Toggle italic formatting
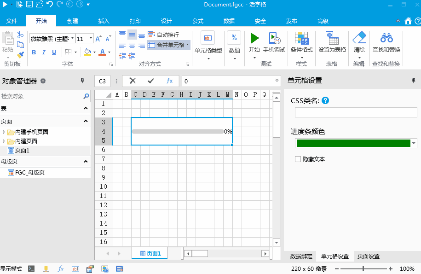Screen dimensions: 421x274 [44, 52]
